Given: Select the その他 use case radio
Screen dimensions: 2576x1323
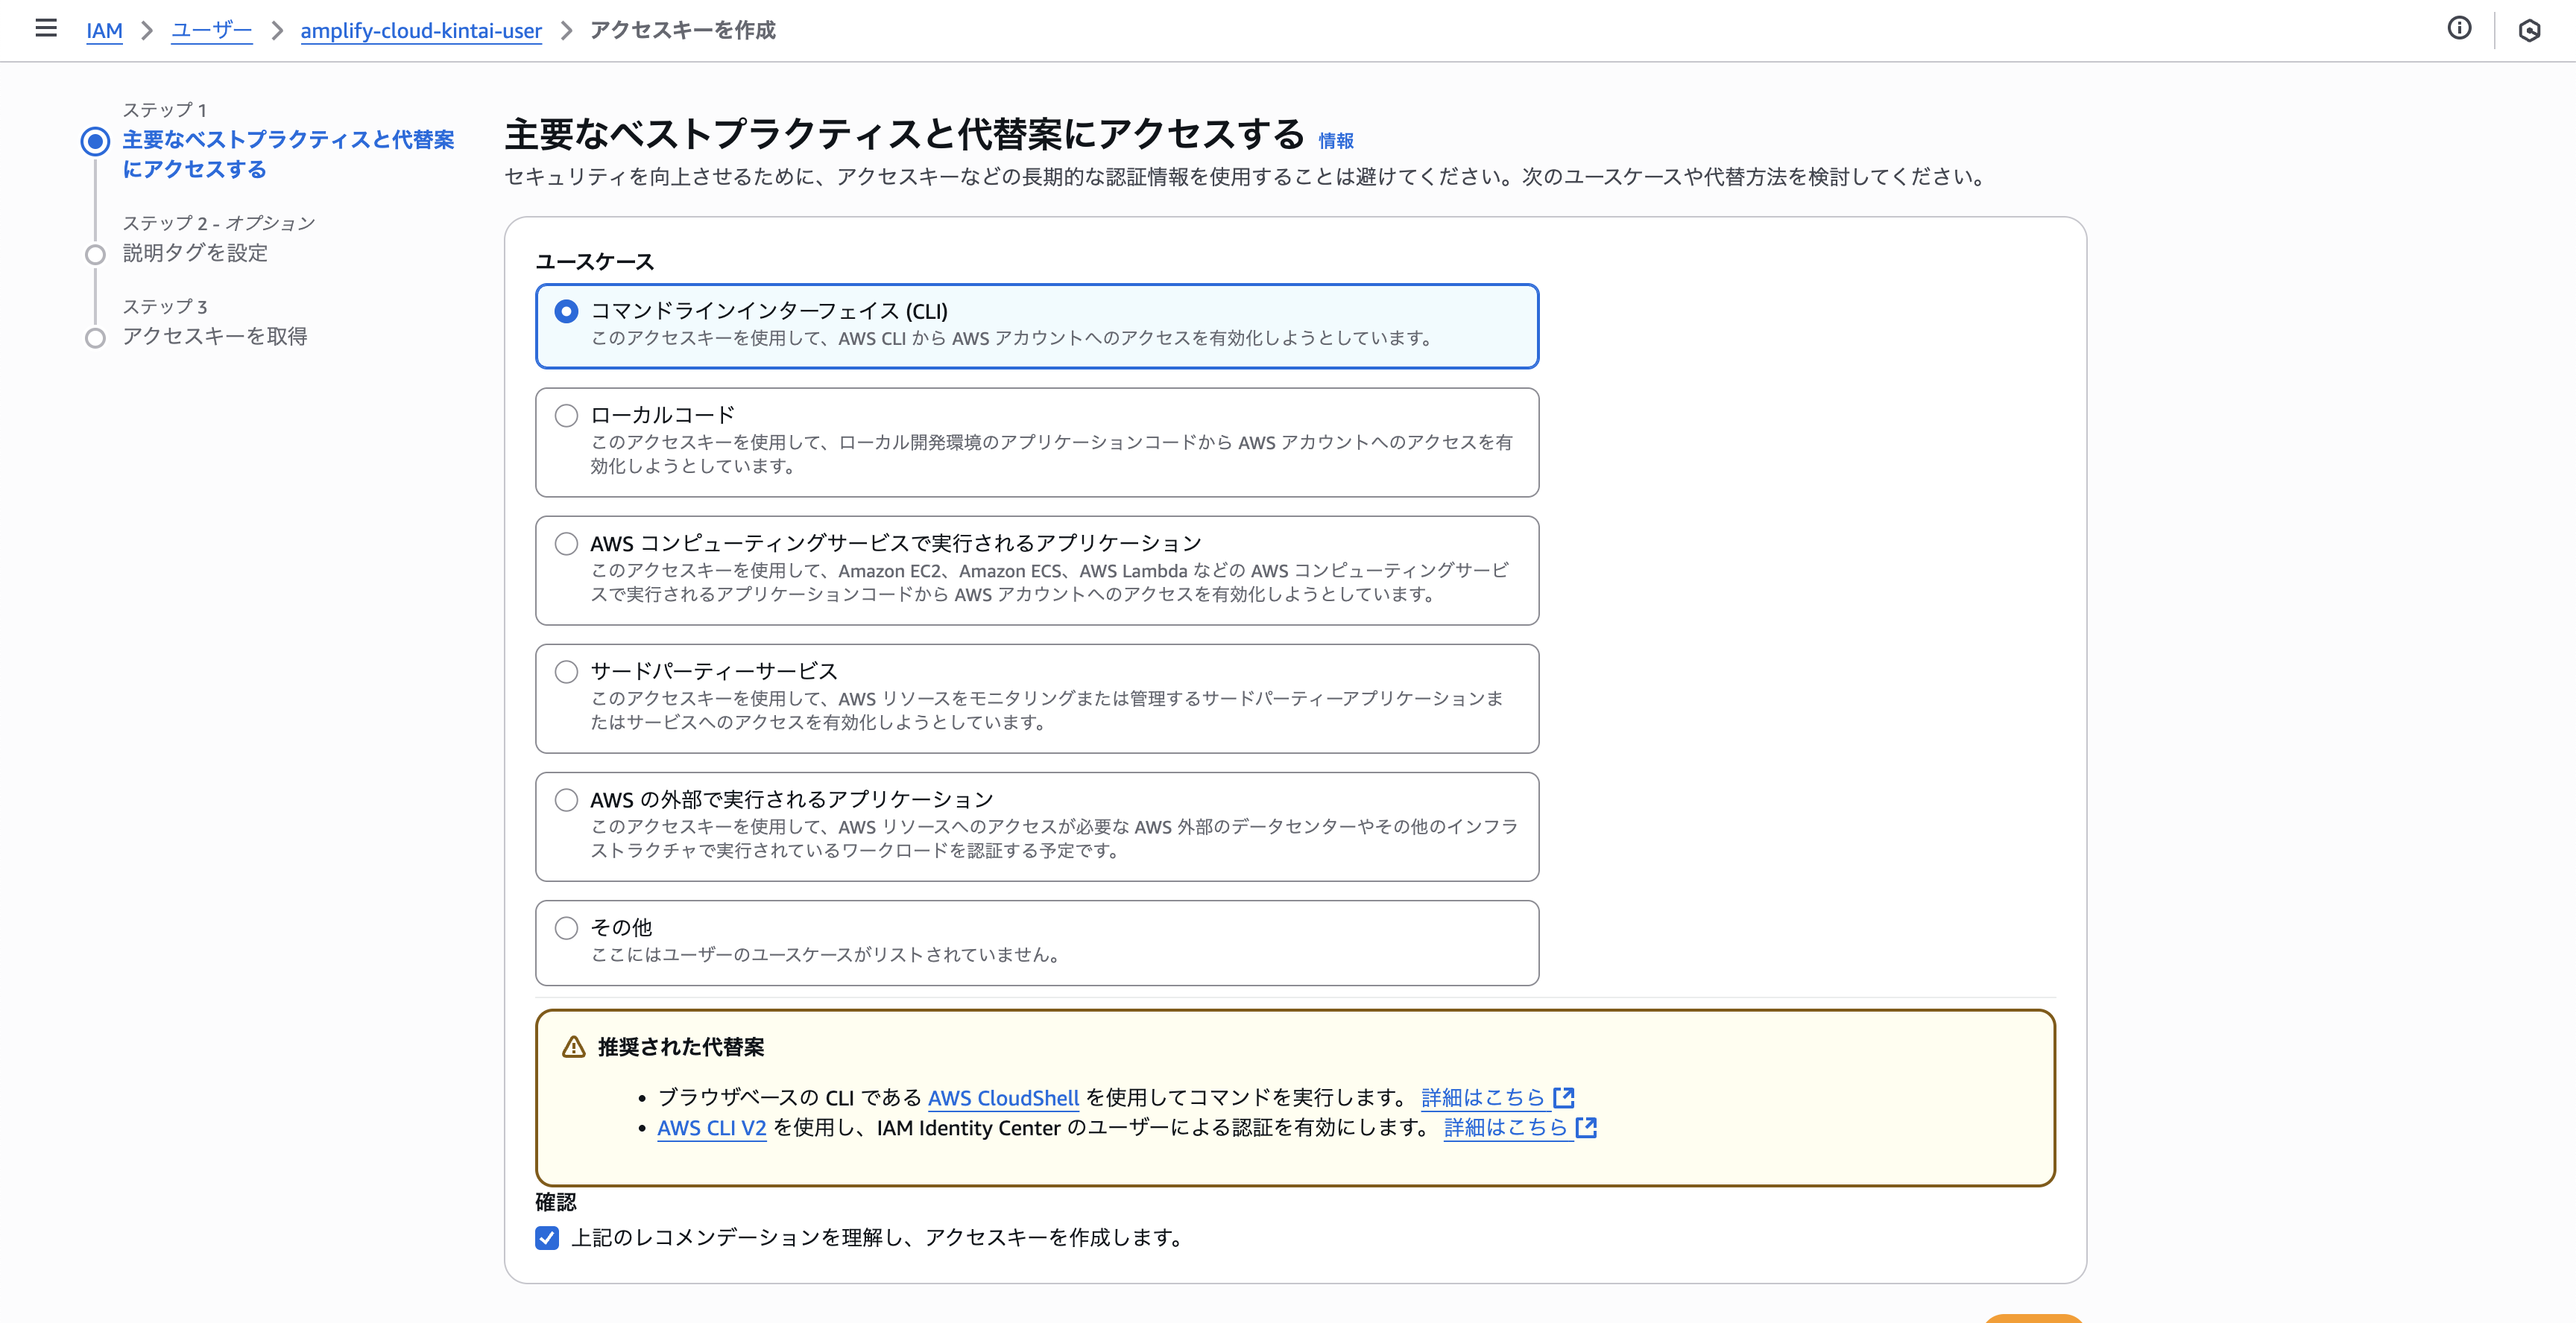Looking at the screenshot, I should pyautogui.click(x=567, y=927).
